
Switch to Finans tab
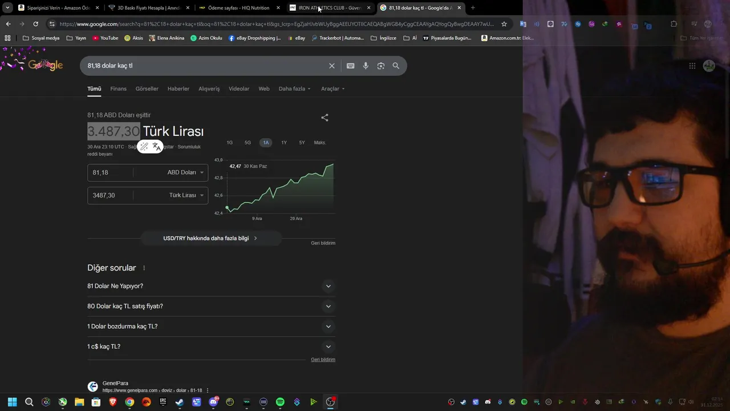(118, 88)
